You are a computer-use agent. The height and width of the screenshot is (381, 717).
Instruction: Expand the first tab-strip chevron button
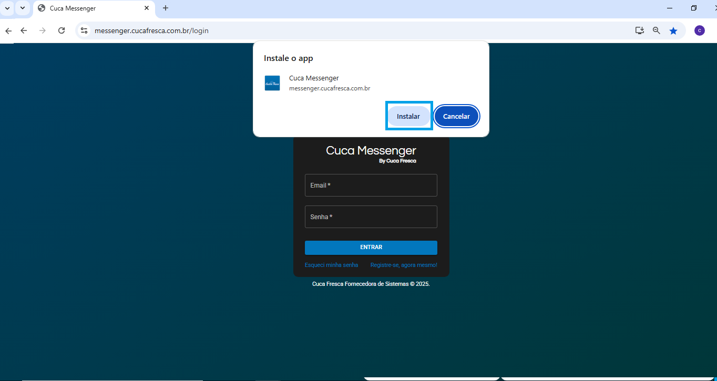tap(7, 8)
